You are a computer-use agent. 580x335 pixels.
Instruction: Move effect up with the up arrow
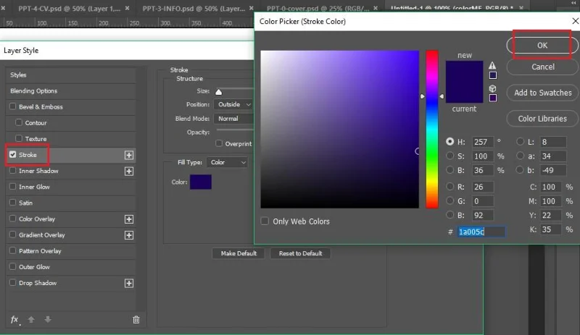31,320
